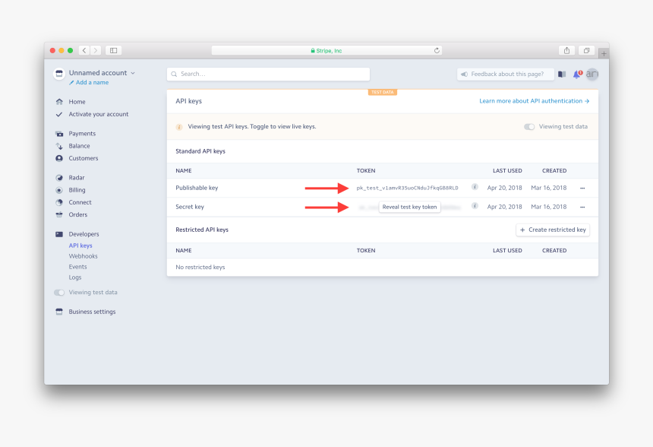Click Reveal test key token

[x=409, y=207]
